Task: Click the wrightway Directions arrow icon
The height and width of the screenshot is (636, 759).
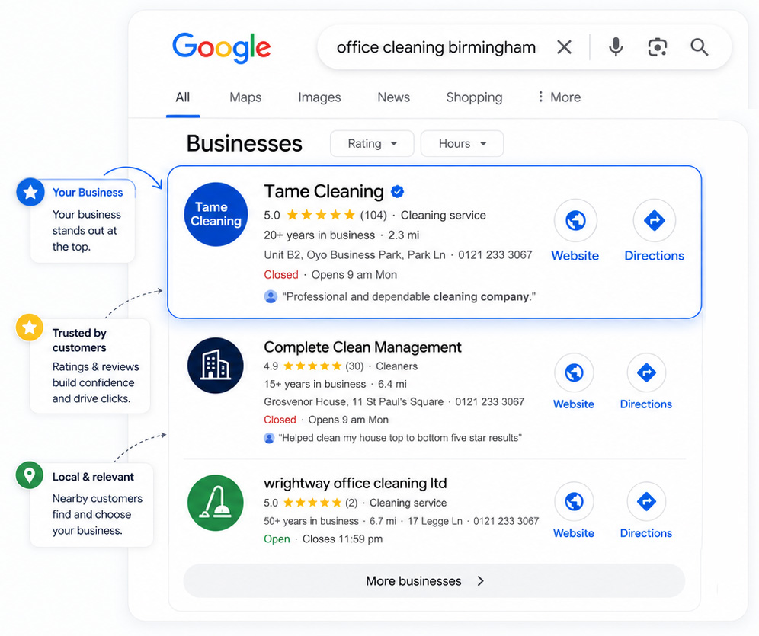Action: (646, 501)
